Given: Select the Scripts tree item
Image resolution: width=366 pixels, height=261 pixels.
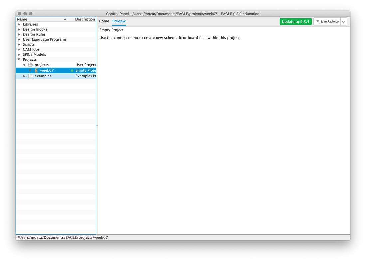Looking at the screenshot, I should (x=29, y=44).
